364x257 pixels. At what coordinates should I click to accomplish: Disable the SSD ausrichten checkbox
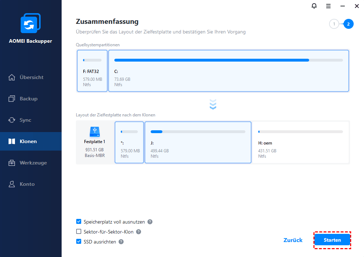point(79,241)
